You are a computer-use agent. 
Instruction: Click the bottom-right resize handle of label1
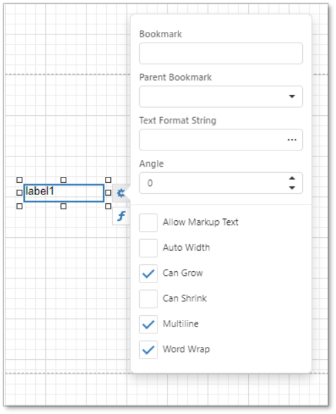point(108,206)
